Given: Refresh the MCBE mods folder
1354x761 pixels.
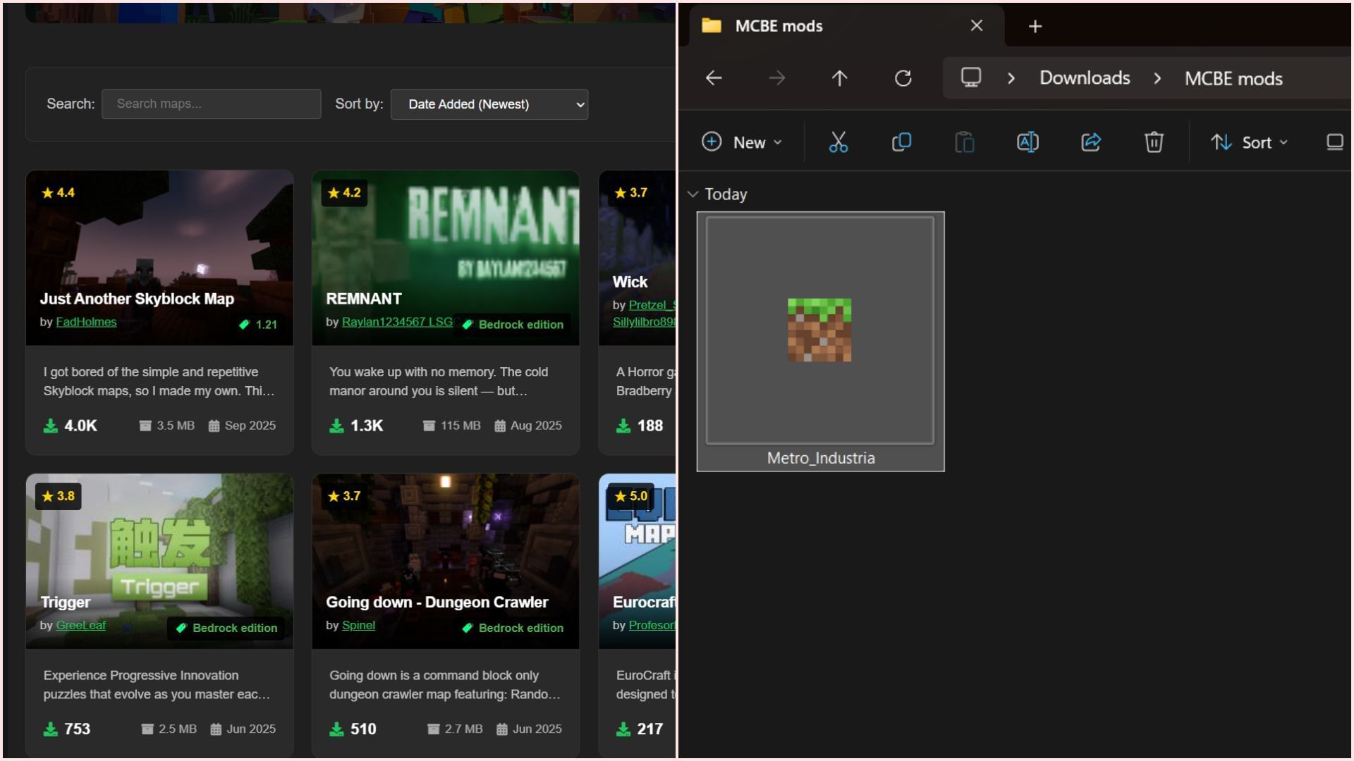Looking at the screenshot, I should (x=903, y=78).
